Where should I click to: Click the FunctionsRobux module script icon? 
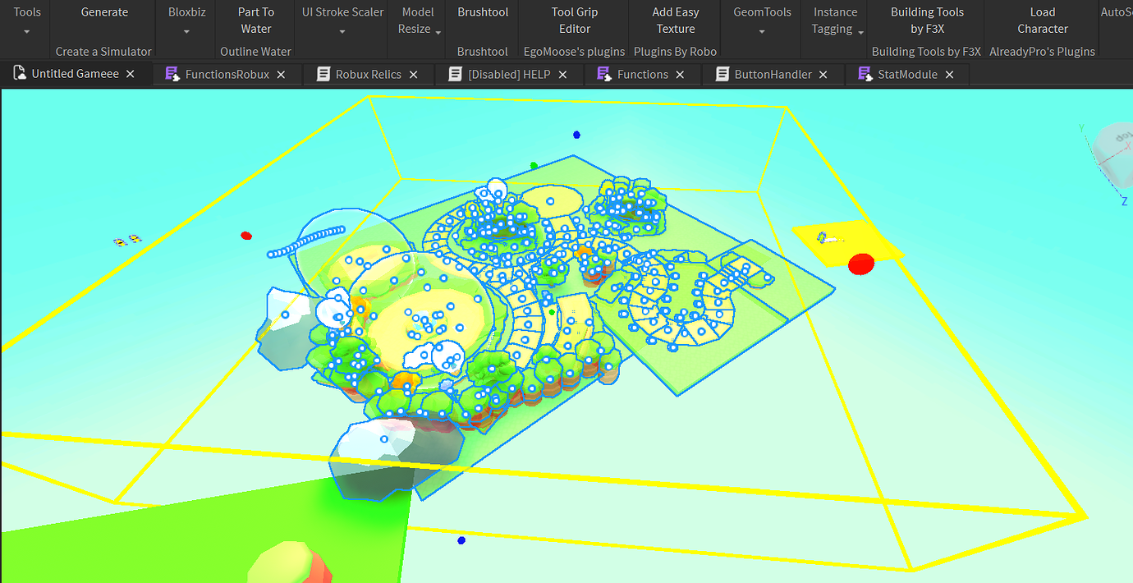click(172, 74)
